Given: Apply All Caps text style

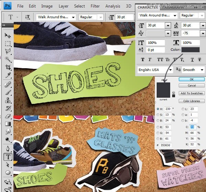Looking at the screenshot, I should [160, 59].
